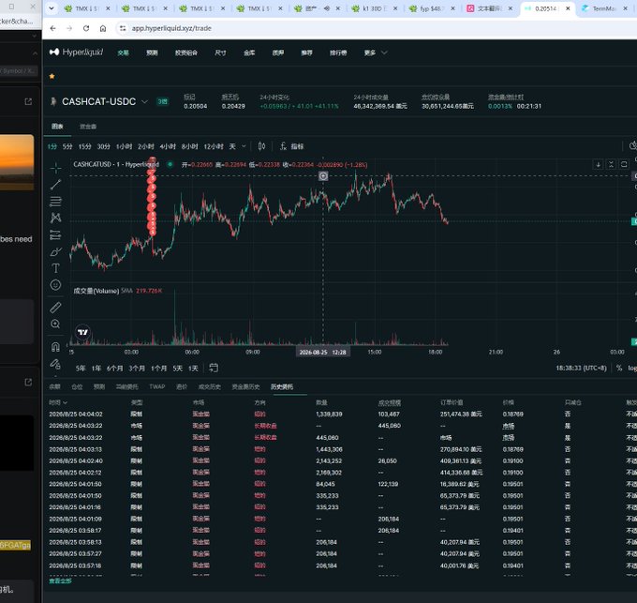Select the 15分 timeframe
Viewport: 637px width, 603px height.
(85, 146)
